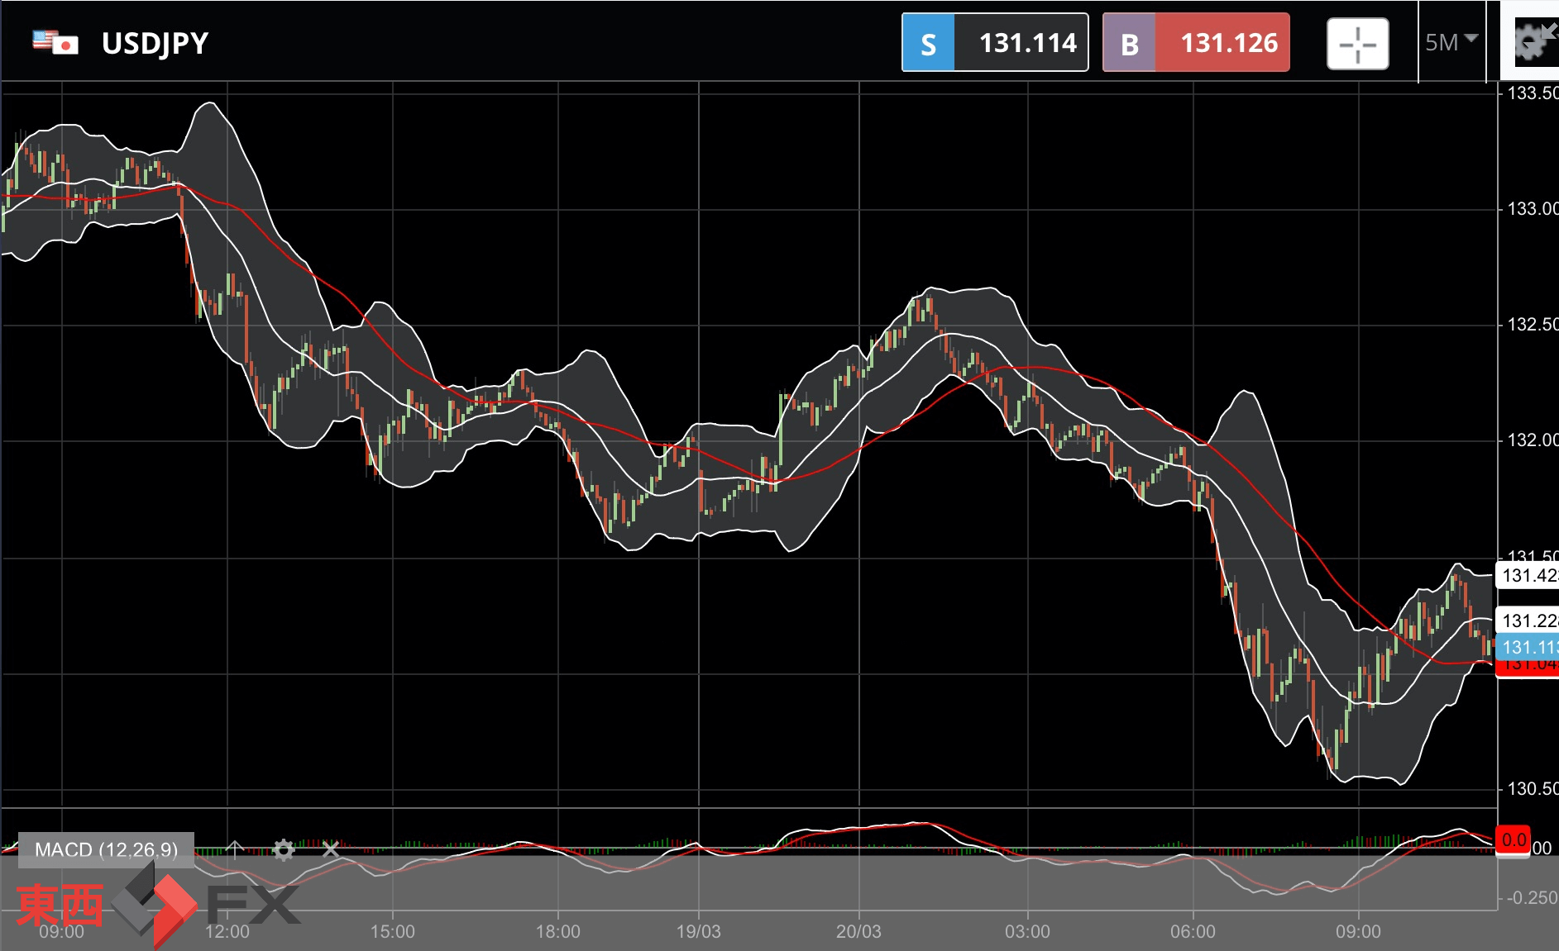The image size is (1559, 951).
Task: Click the red MACD 0.0 value tag
Action: [1514, 840]
